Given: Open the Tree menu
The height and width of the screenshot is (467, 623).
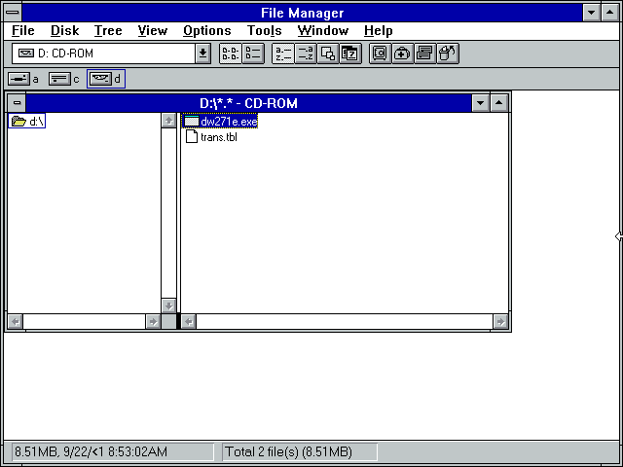Looking at the screenshot, I should (108, 30).
